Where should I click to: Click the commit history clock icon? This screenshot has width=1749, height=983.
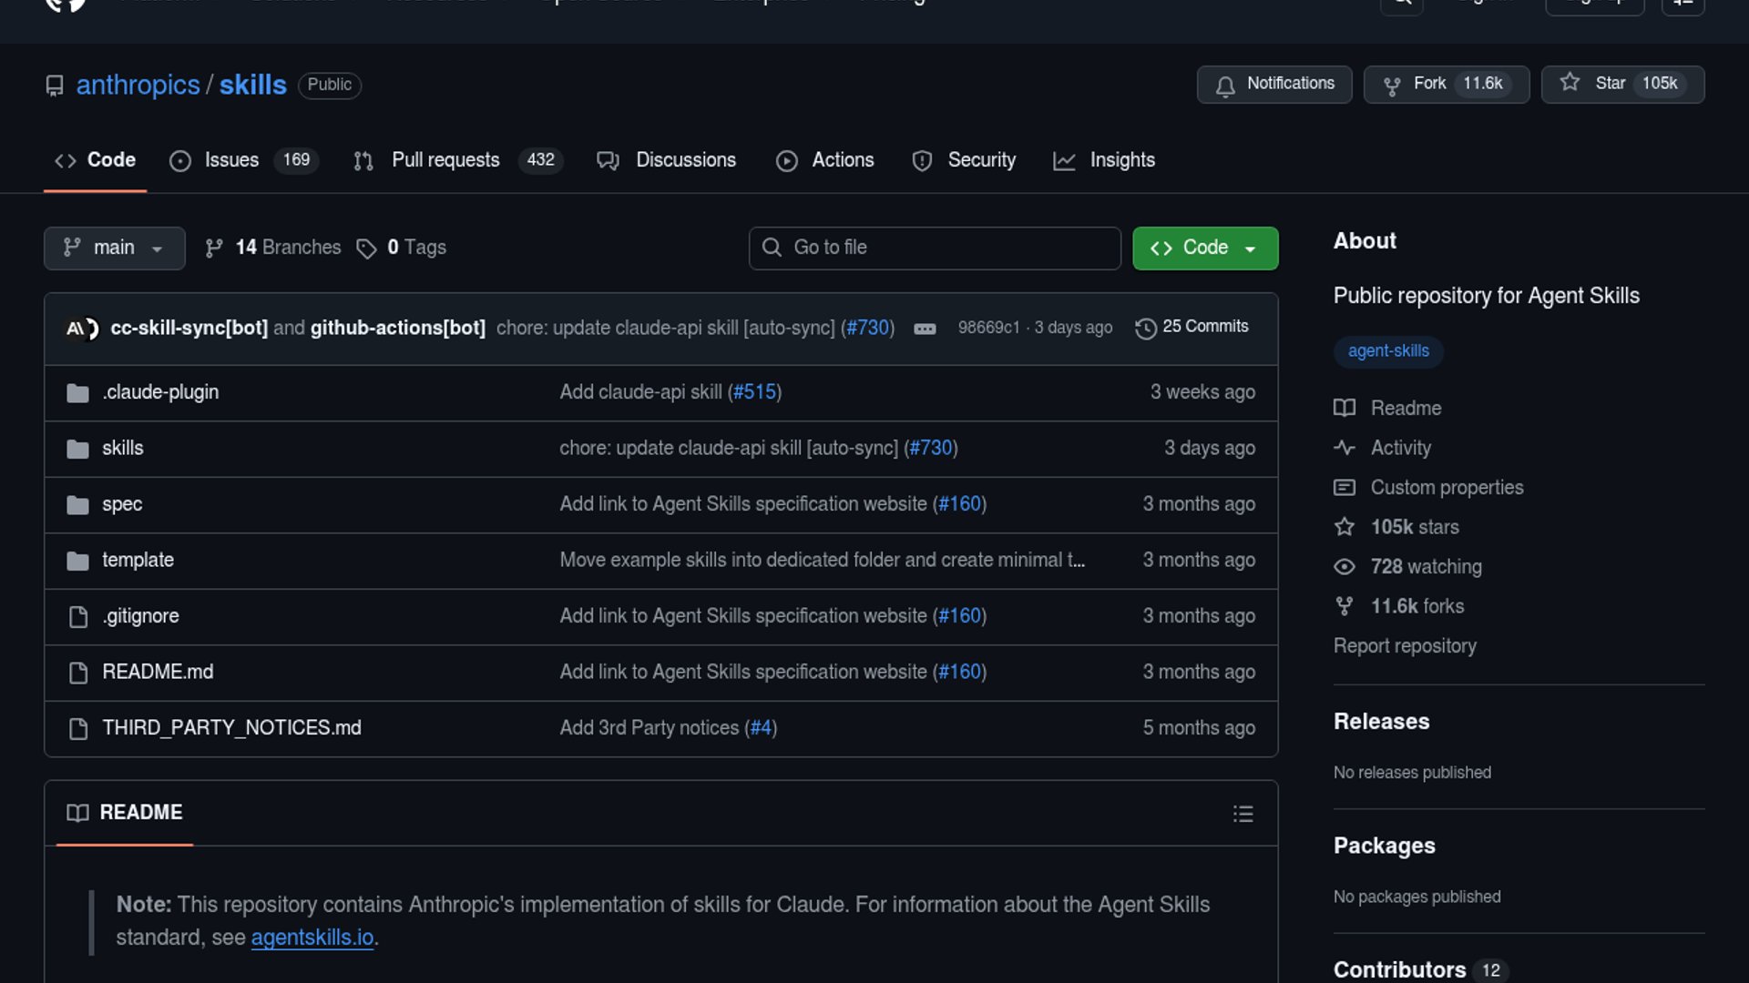1145,328
